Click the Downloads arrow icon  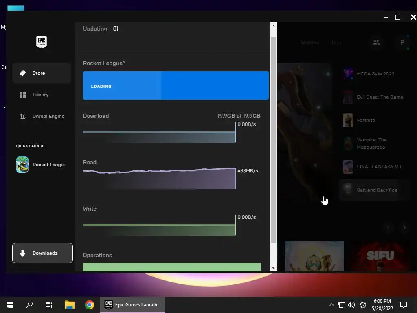(23, 253)
